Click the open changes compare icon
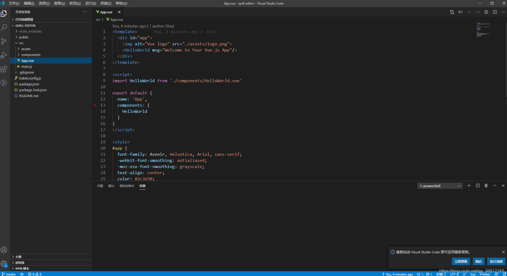Screen dimensions: 507x276 click(x=452, y=12)
